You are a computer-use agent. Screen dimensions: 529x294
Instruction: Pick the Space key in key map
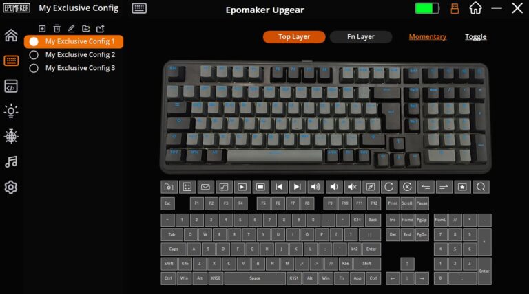pyautogui.click(x=255, y=278)
